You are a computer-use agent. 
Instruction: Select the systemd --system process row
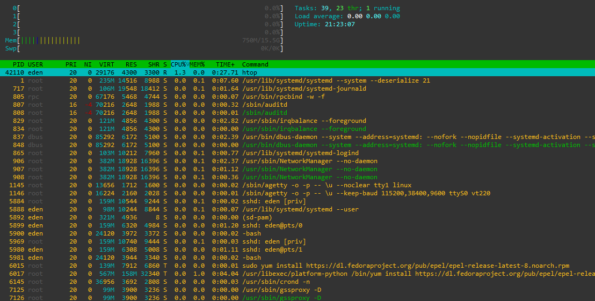297,80
